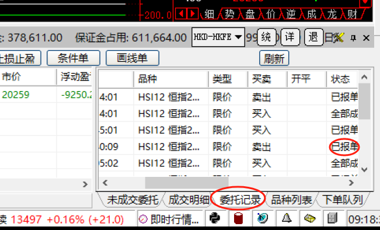Click the order table horizontal scrollbar thumb
The image size is (380, 230).
pos(187,183)
